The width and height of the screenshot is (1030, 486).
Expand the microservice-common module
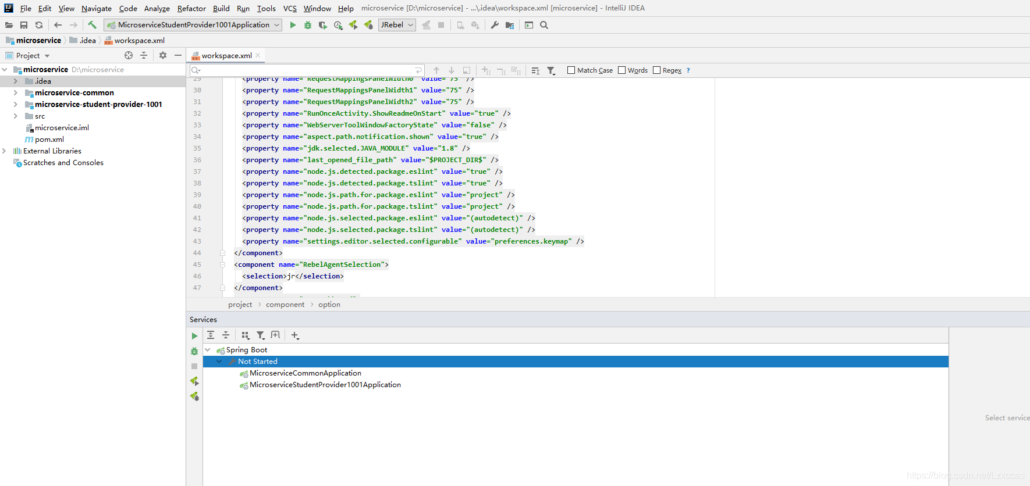pyautogui.click(x=16, y=93)
